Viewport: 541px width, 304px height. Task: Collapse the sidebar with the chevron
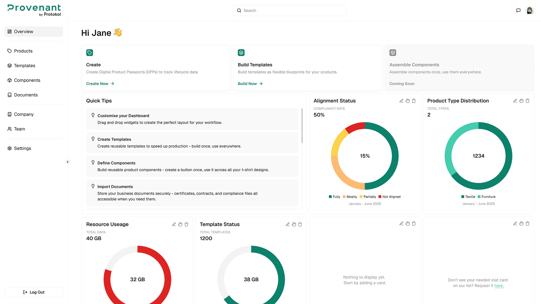[68, 162]
